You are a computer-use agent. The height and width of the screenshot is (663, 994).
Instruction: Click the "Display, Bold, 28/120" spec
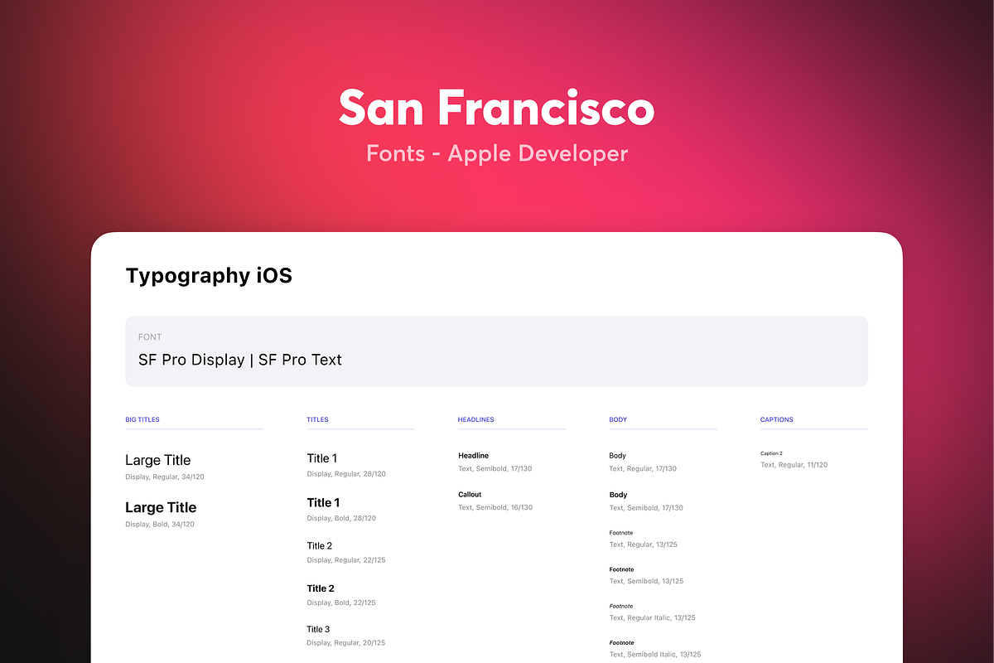341,518
